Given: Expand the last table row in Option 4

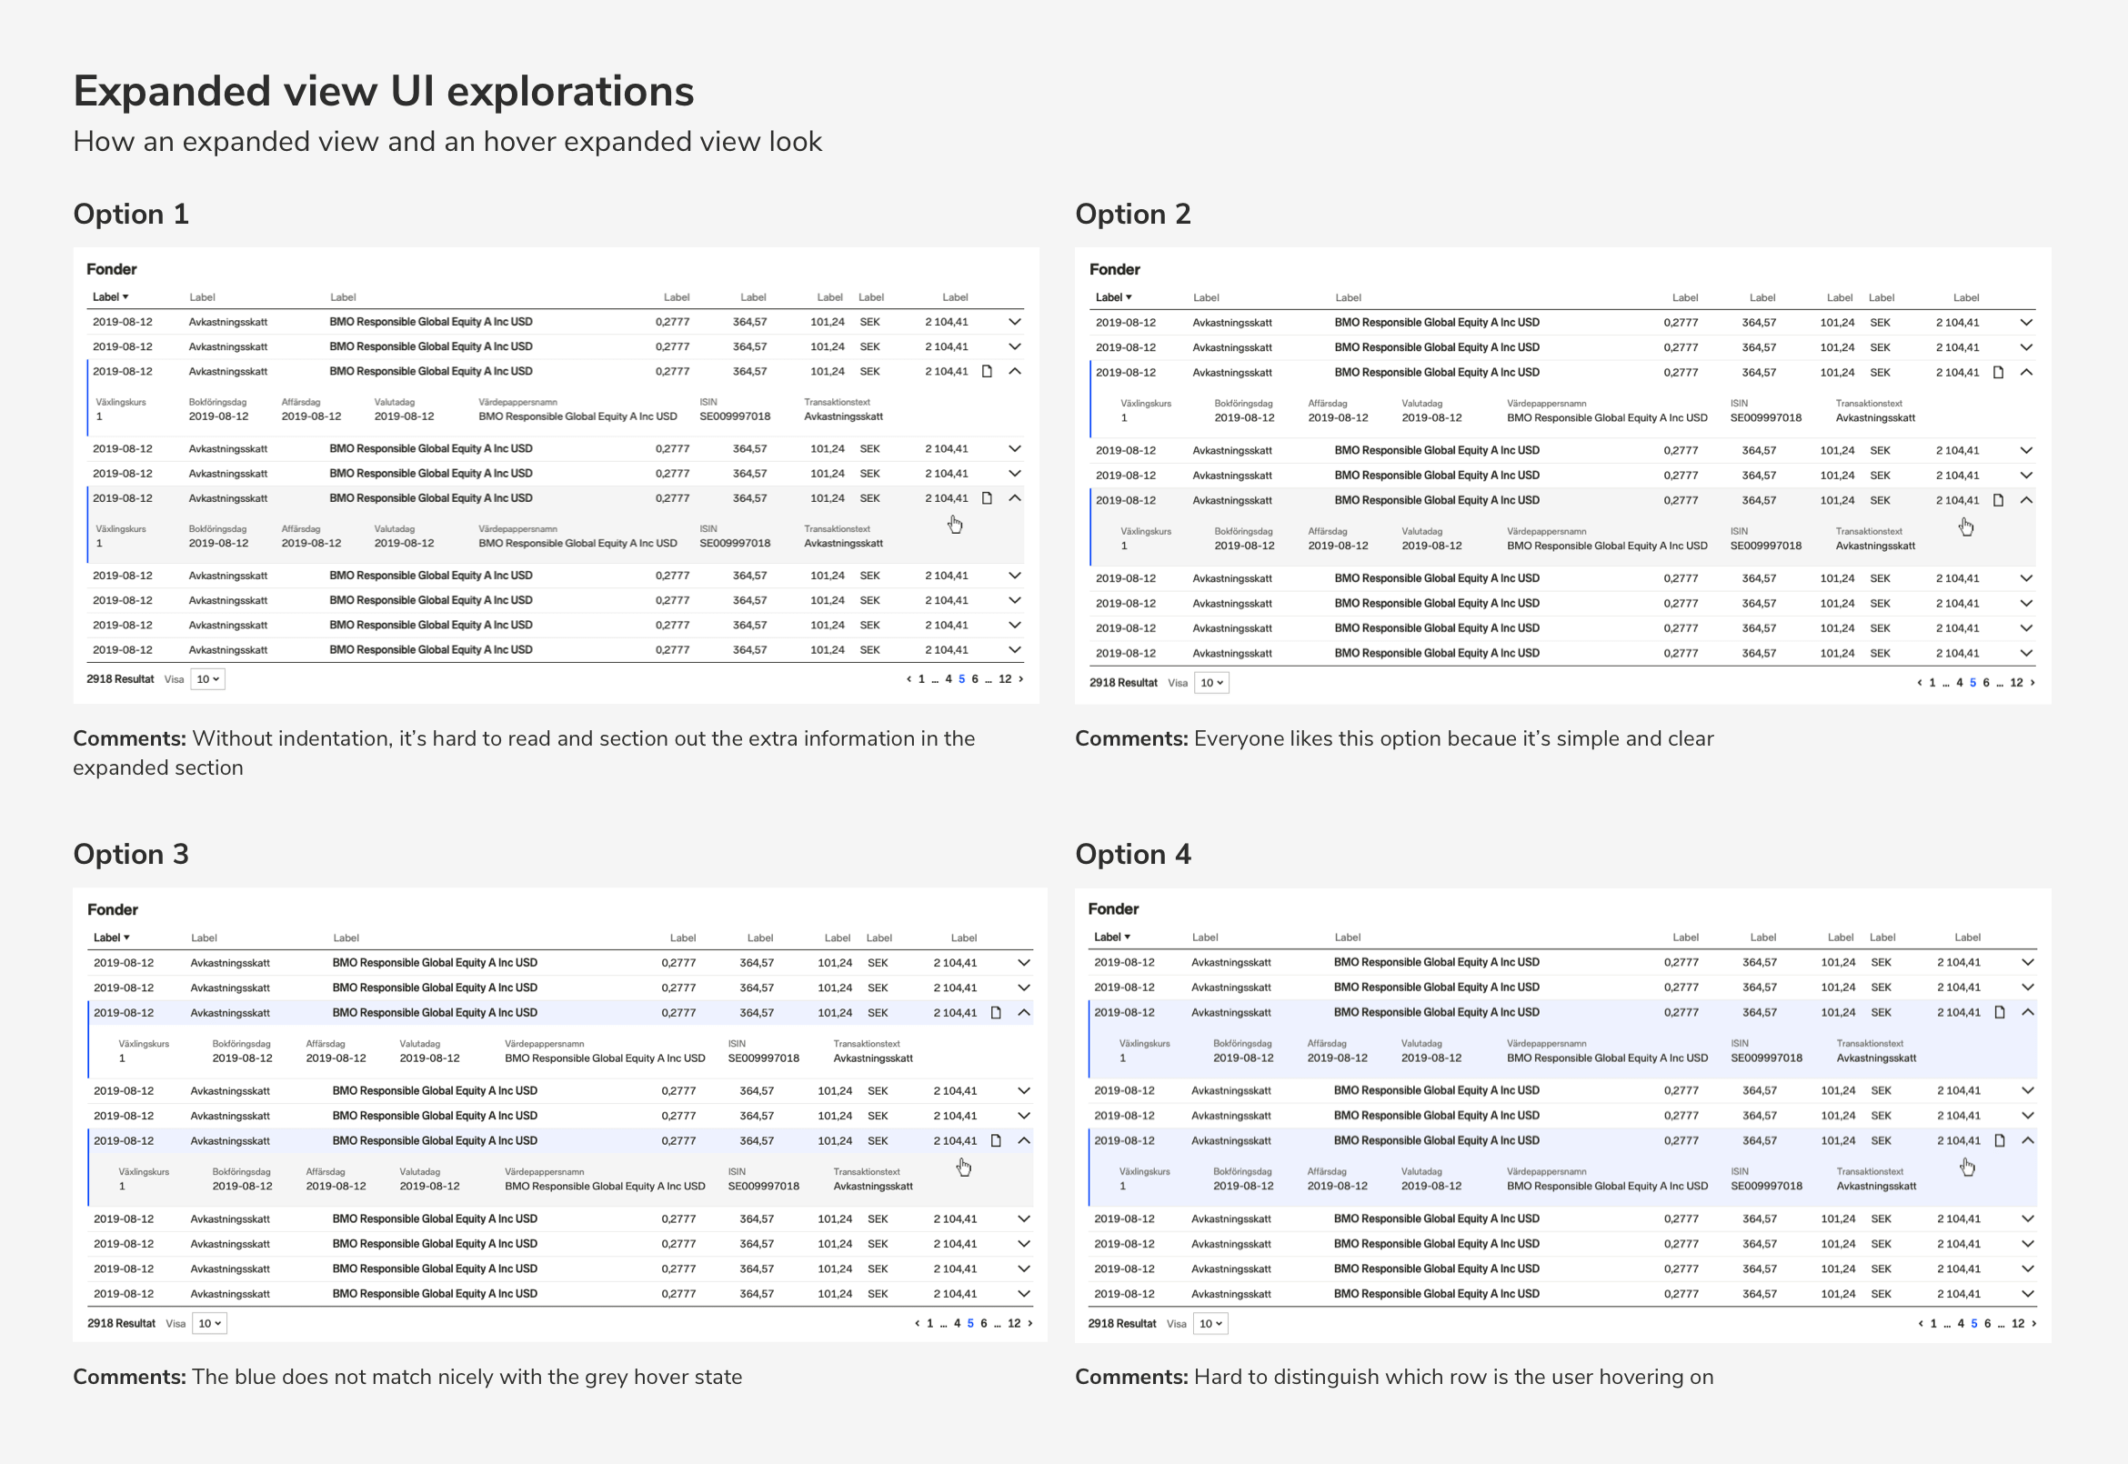Looking at the screenshot, I should pyautogui.click(x=2028, y=1293).
